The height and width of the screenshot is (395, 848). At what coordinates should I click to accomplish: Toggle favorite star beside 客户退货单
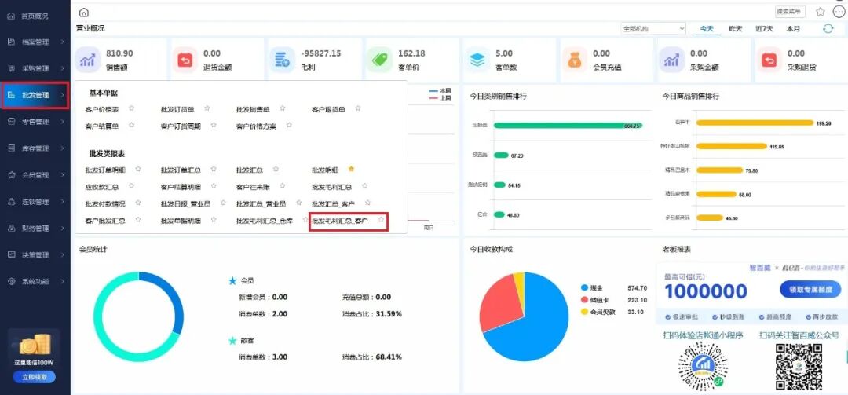click(358, 108)
